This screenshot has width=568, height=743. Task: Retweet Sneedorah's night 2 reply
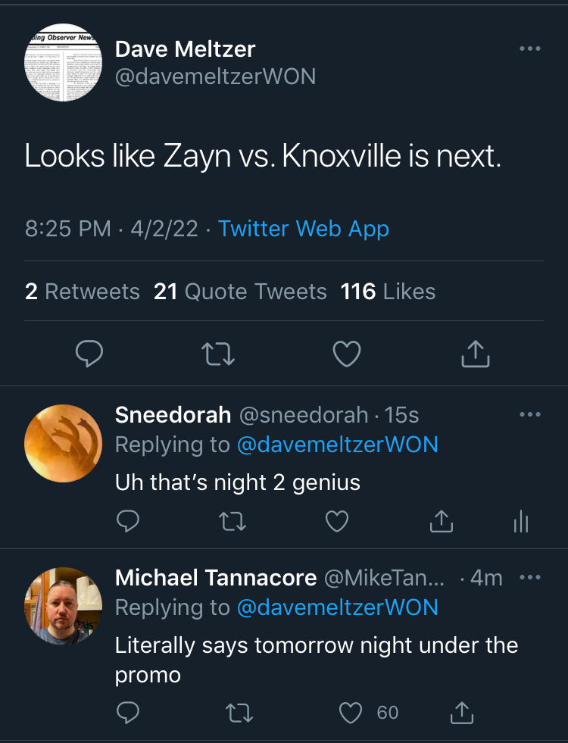coord(232,521)
